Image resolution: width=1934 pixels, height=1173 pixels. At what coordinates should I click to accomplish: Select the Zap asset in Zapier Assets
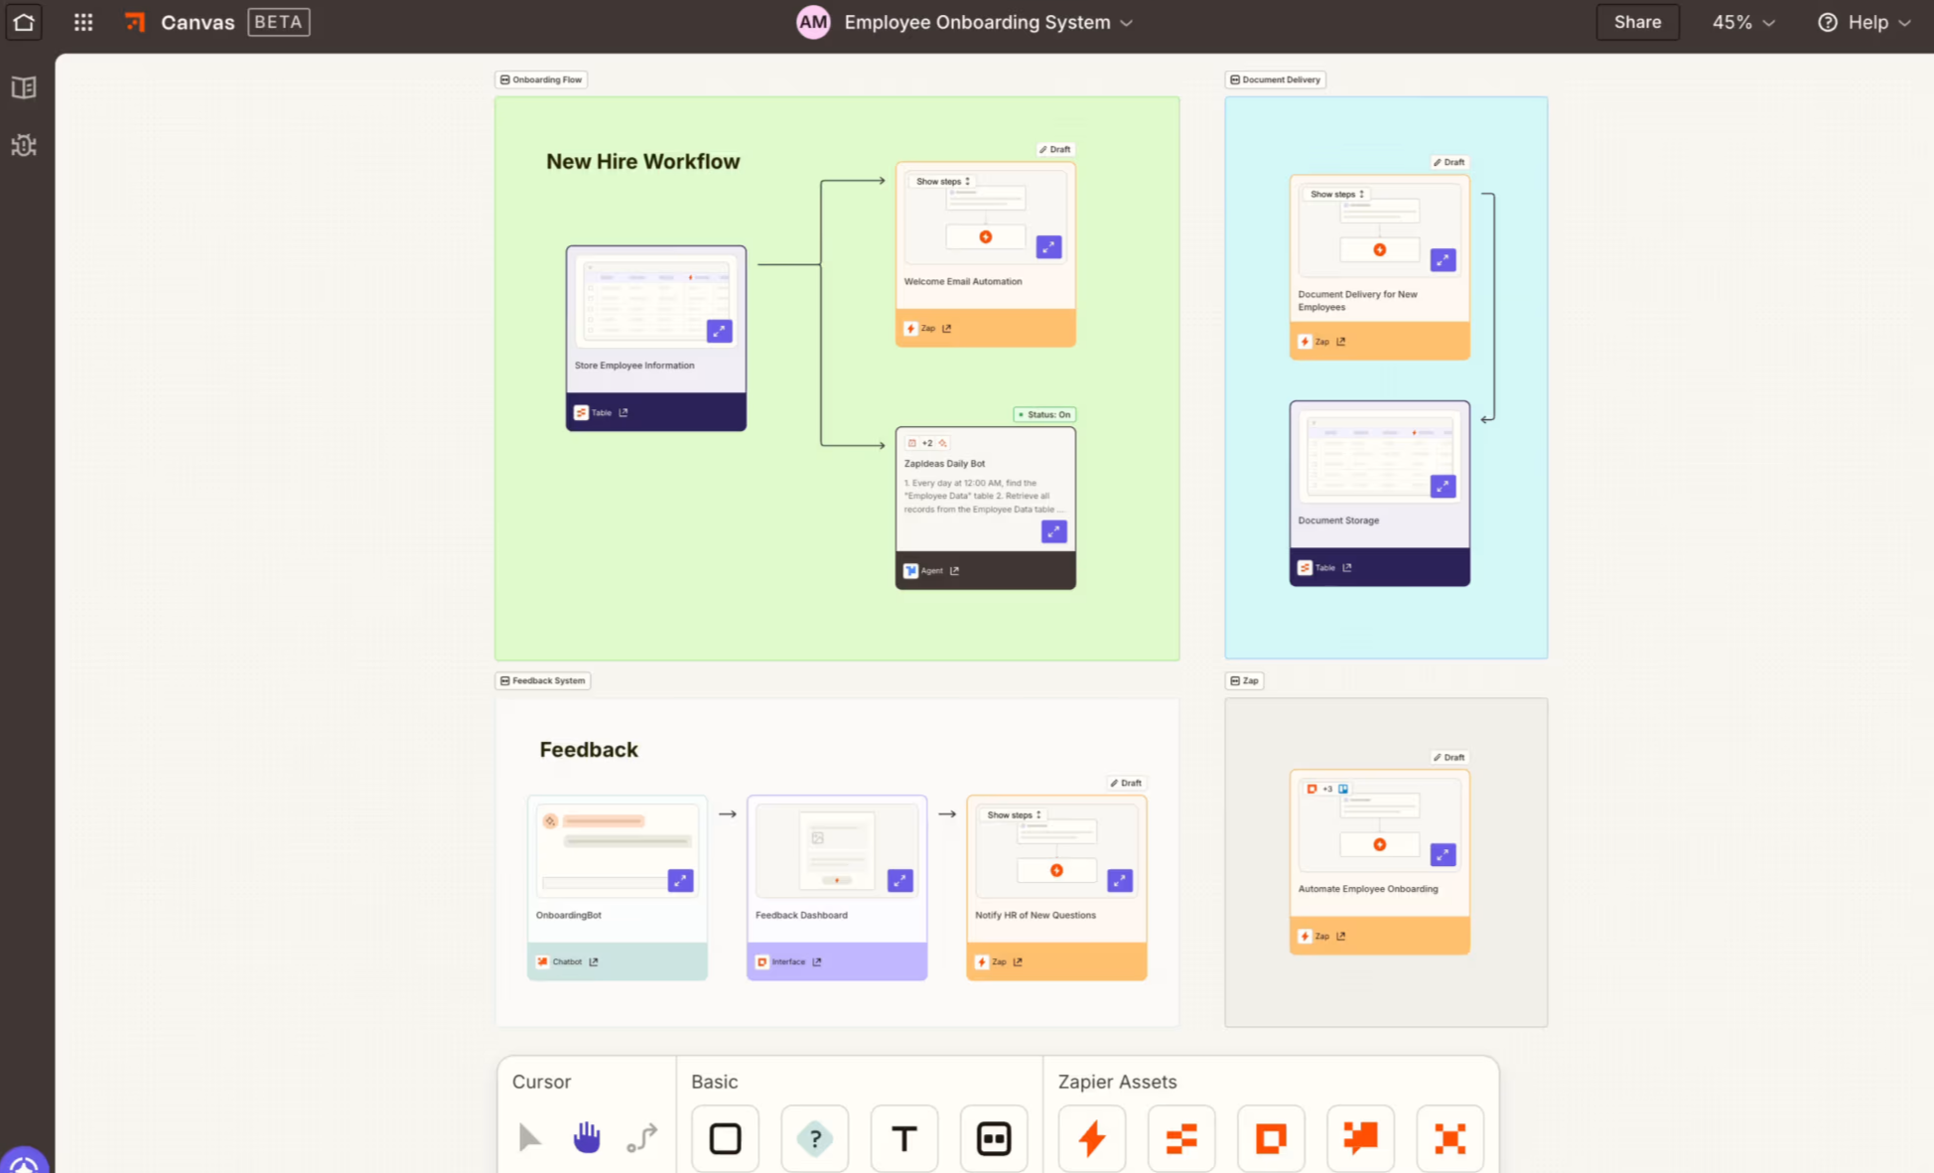tap(1091, 1138)
